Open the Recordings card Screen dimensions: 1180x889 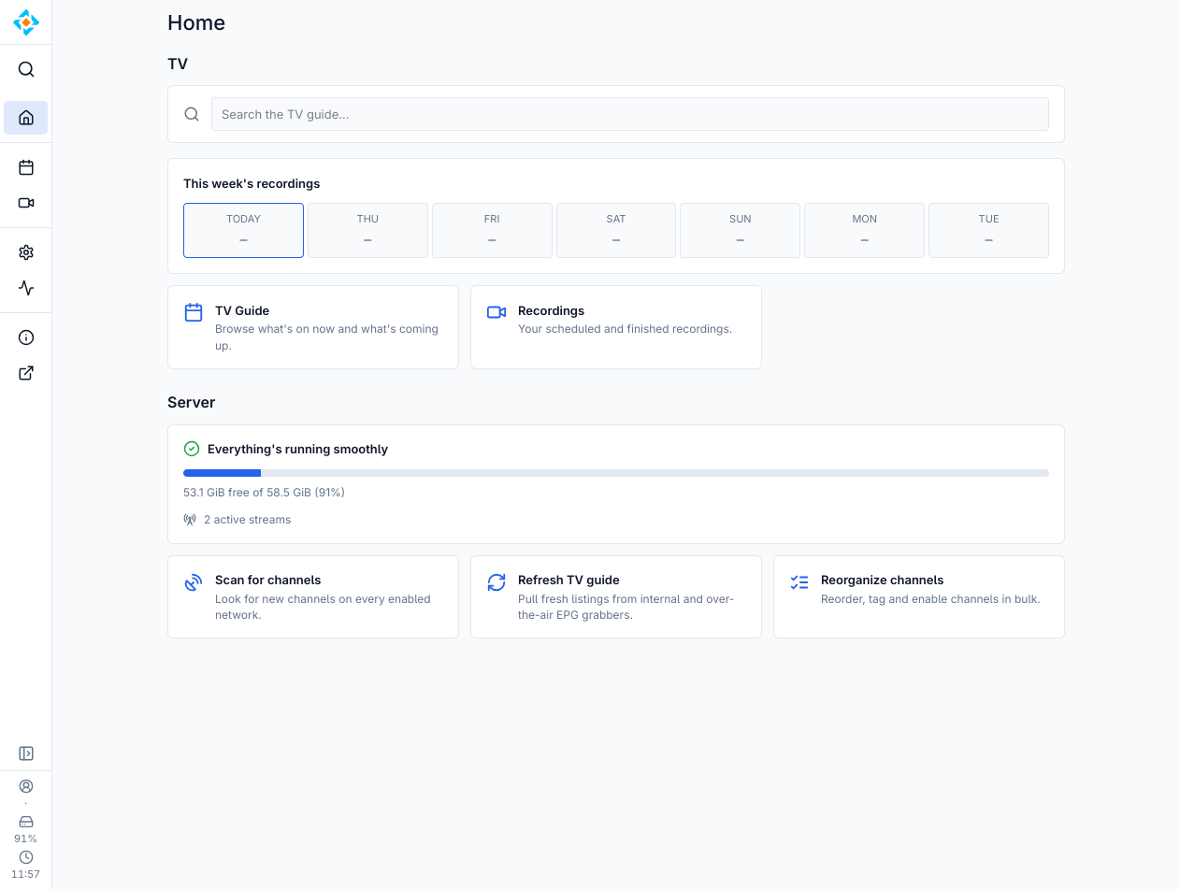tap(616, 327)
